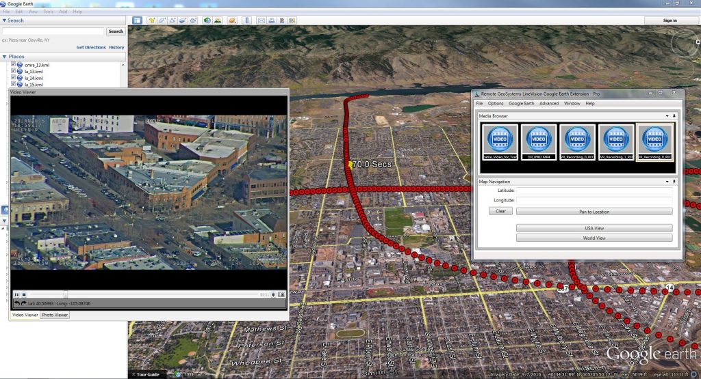Click the Places list scroll-up arrow
701x379 pixels.
pyautogui.click(x=123, y=65)
